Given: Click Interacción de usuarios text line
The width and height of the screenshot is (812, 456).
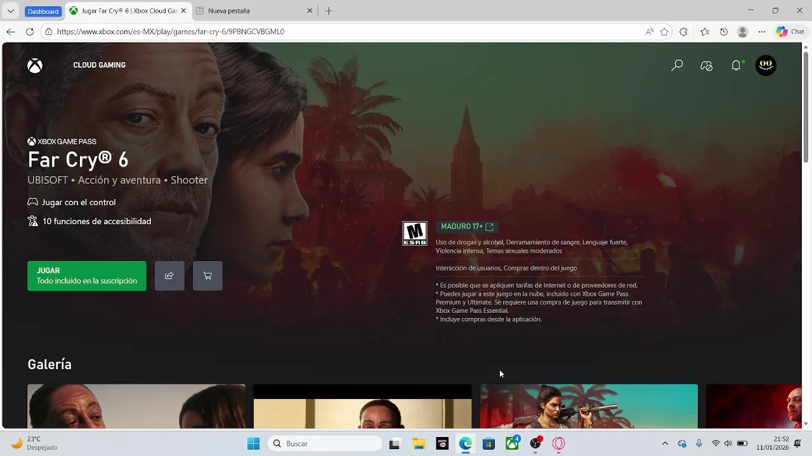Looking at the screenshot, I should coord(506,269).
